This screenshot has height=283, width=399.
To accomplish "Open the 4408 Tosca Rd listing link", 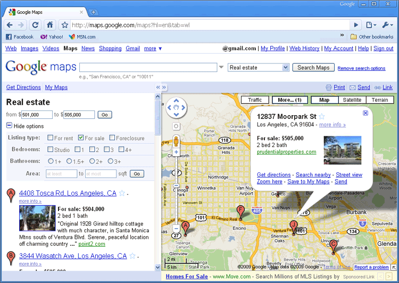I will [68, 193].
